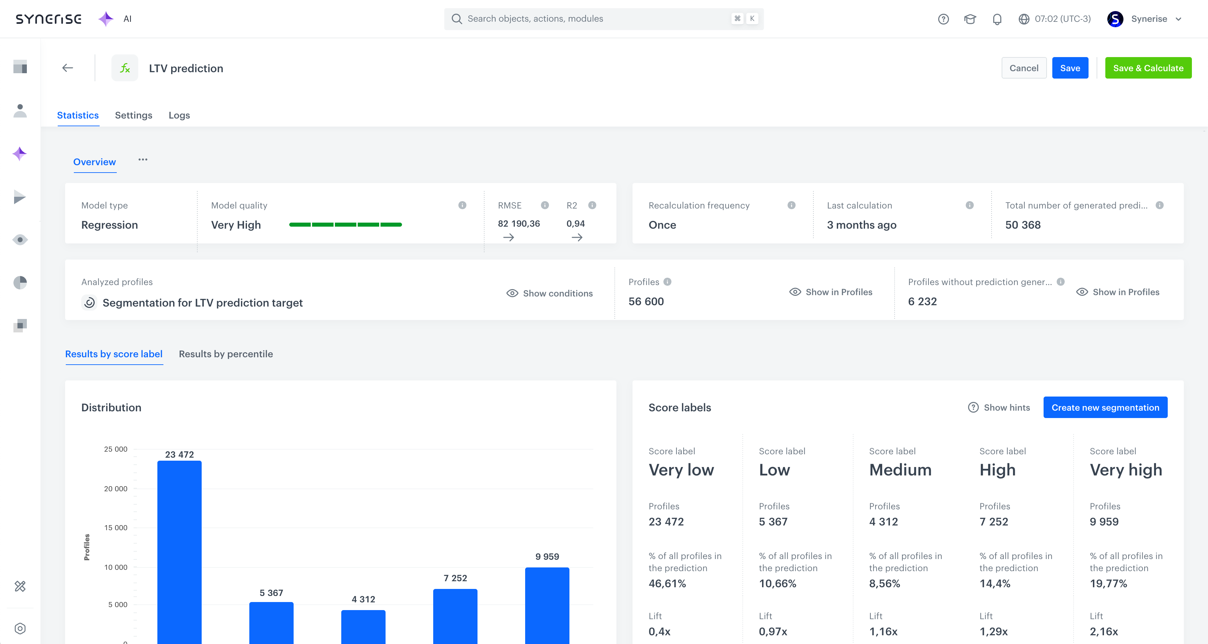Click the Save & Calculate button

[1149, 67]
